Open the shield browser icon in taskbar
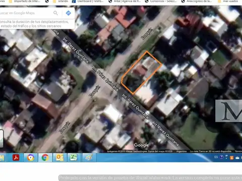 31,157
